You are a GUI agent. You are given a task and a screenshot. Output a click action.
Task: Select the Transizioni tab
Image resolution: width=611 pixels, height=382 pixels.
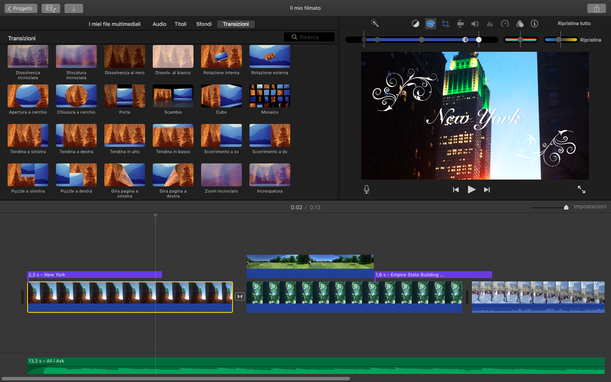click(236, 24)
